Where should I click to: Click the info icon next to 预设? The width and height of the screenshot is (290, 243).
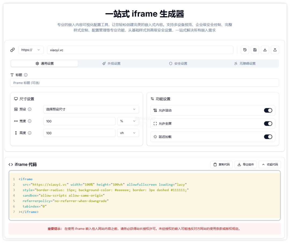pyautogui.click(x=30, y=109)
